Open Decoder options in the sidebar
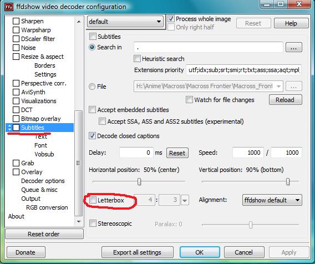Viewport: 315px width, 264px height. (43, 181)
